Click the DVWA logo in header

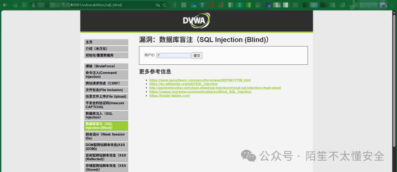[196, 20]
